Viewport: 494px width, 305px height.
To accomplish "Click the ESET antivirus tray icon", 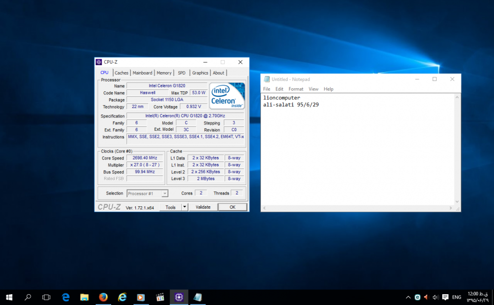I will [417, 297].
